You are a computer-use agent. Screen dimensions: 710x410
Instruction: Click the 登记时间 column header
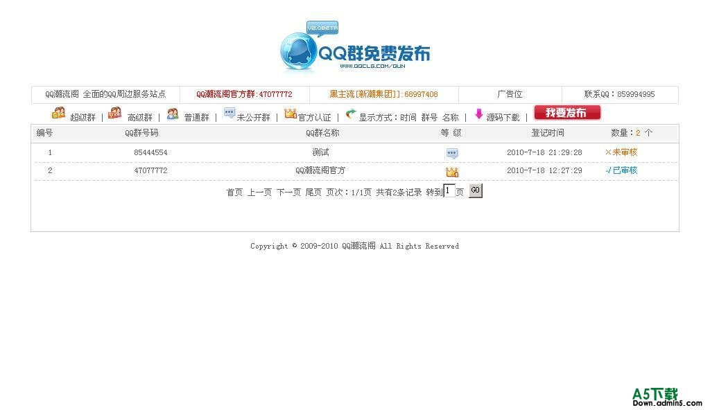pyautogui.click(x=548, y=133)
